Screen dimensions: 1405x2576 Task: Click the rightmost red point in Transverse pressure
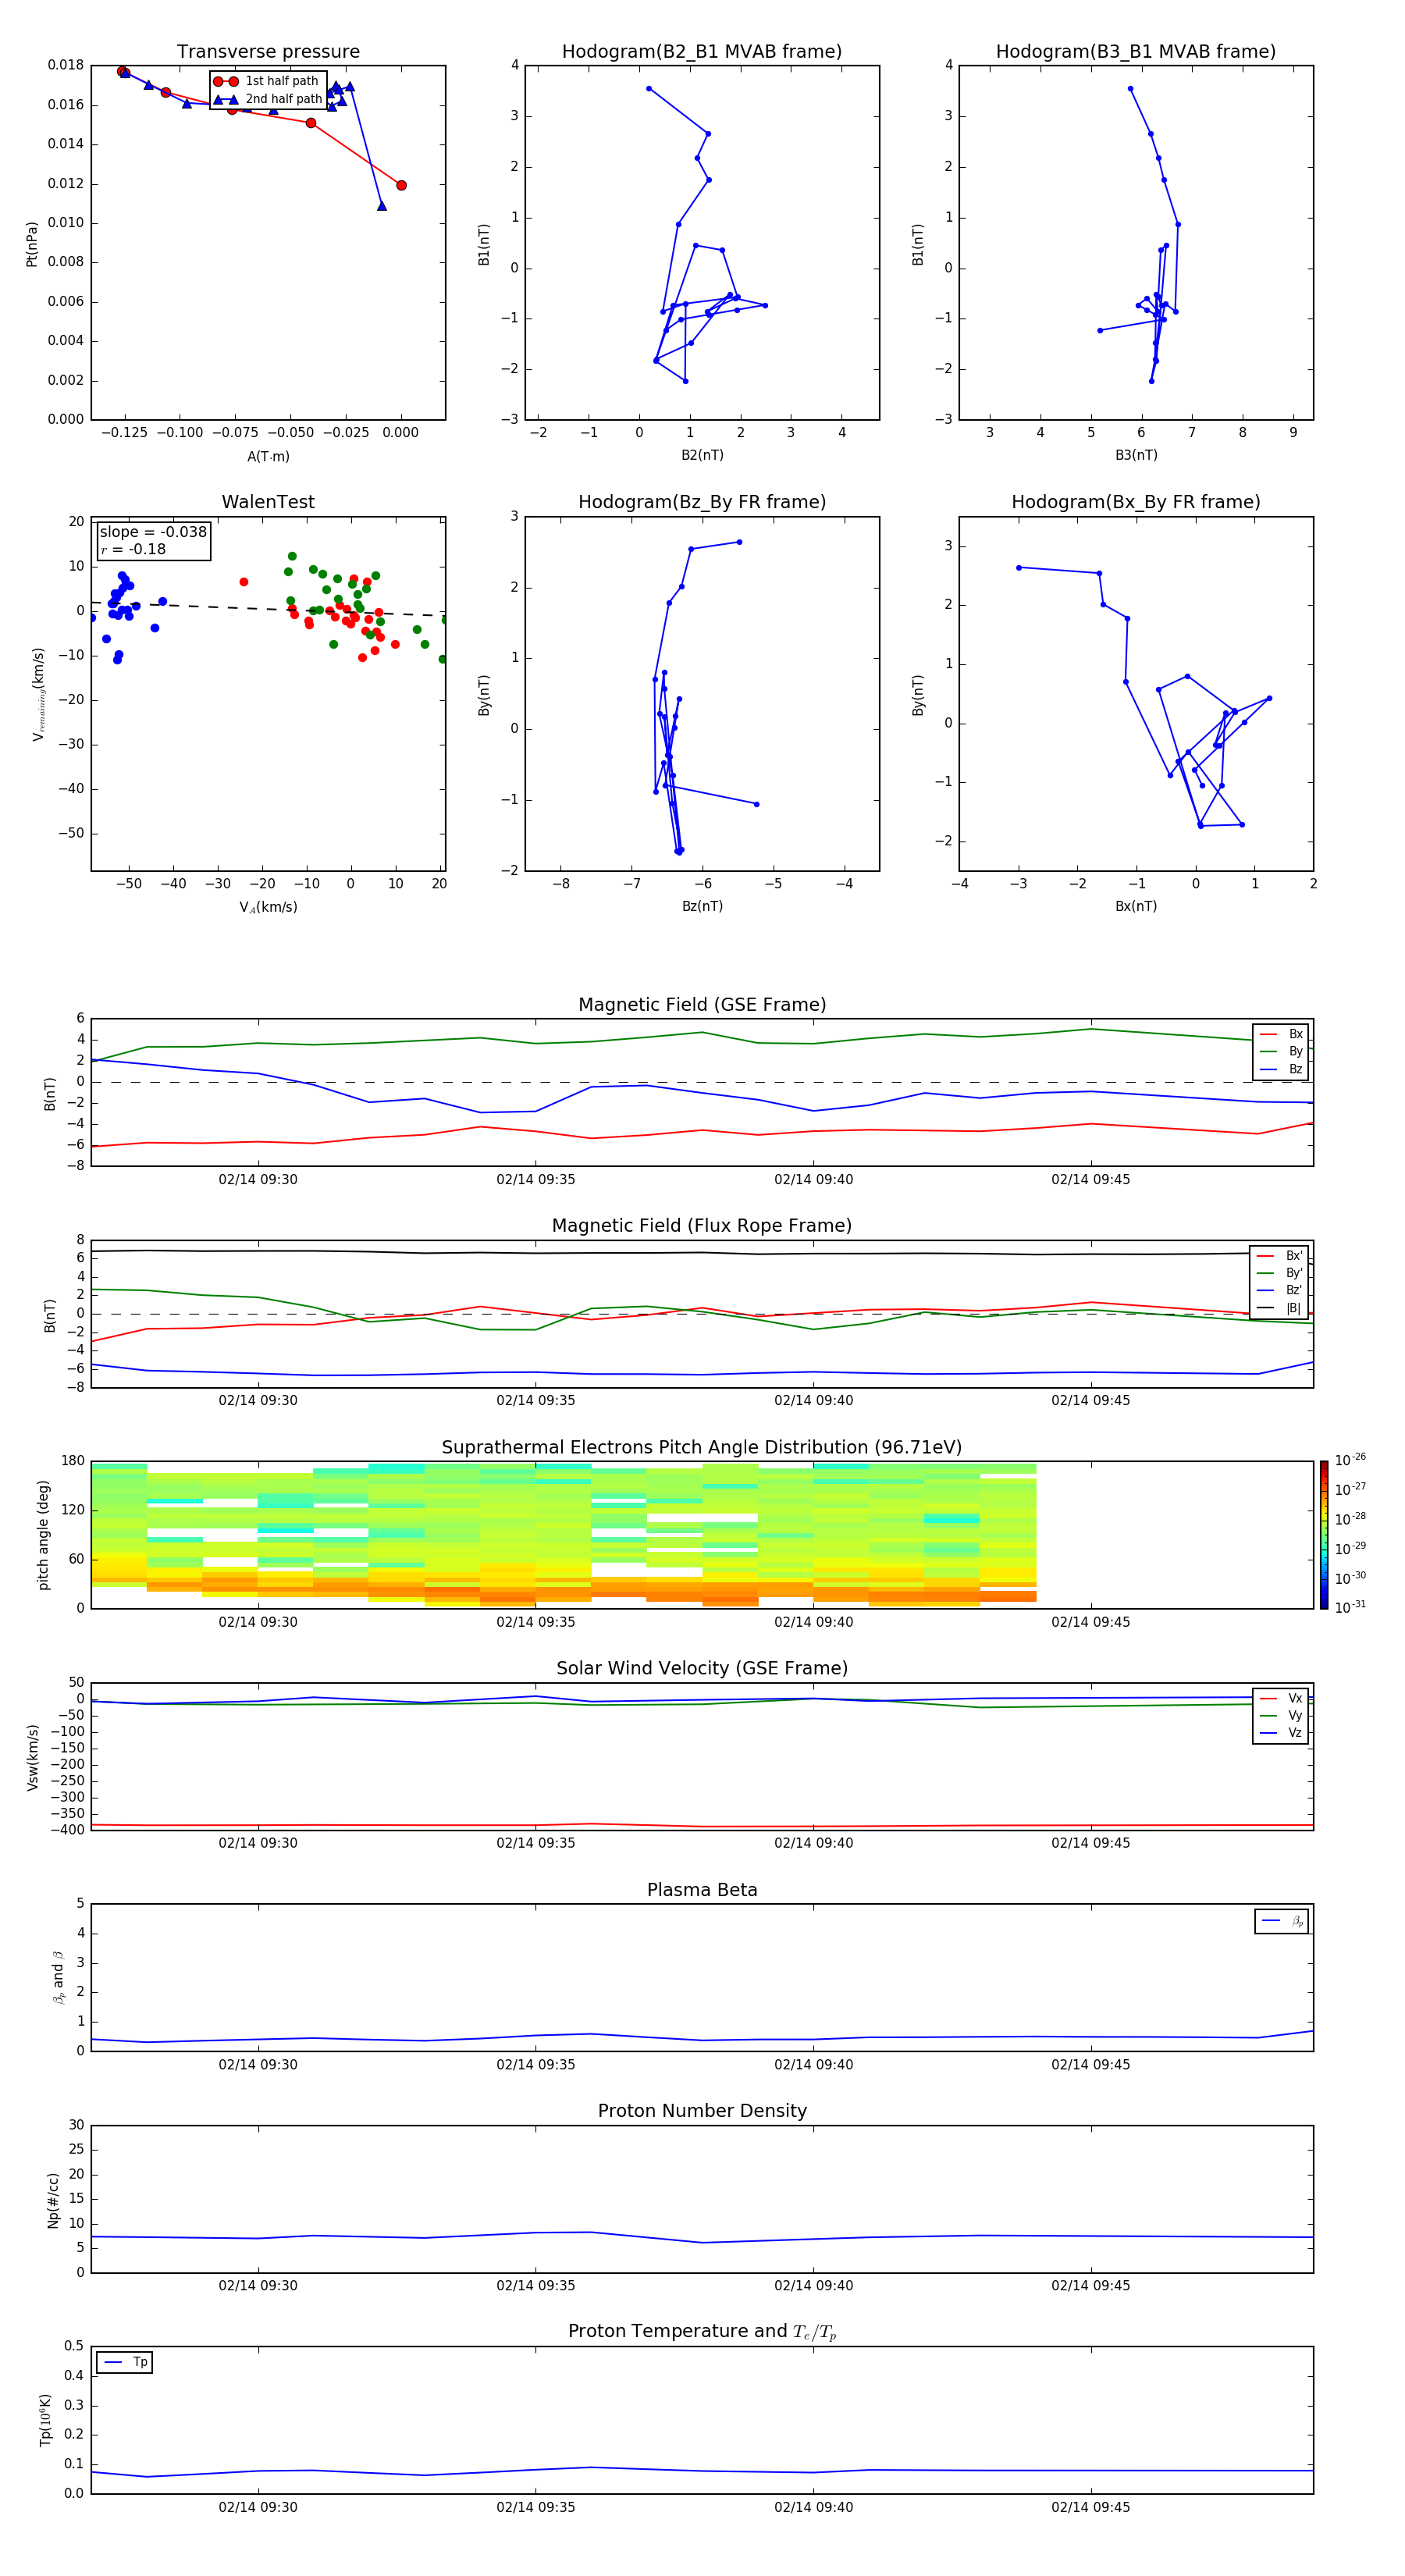coord(401,185)
